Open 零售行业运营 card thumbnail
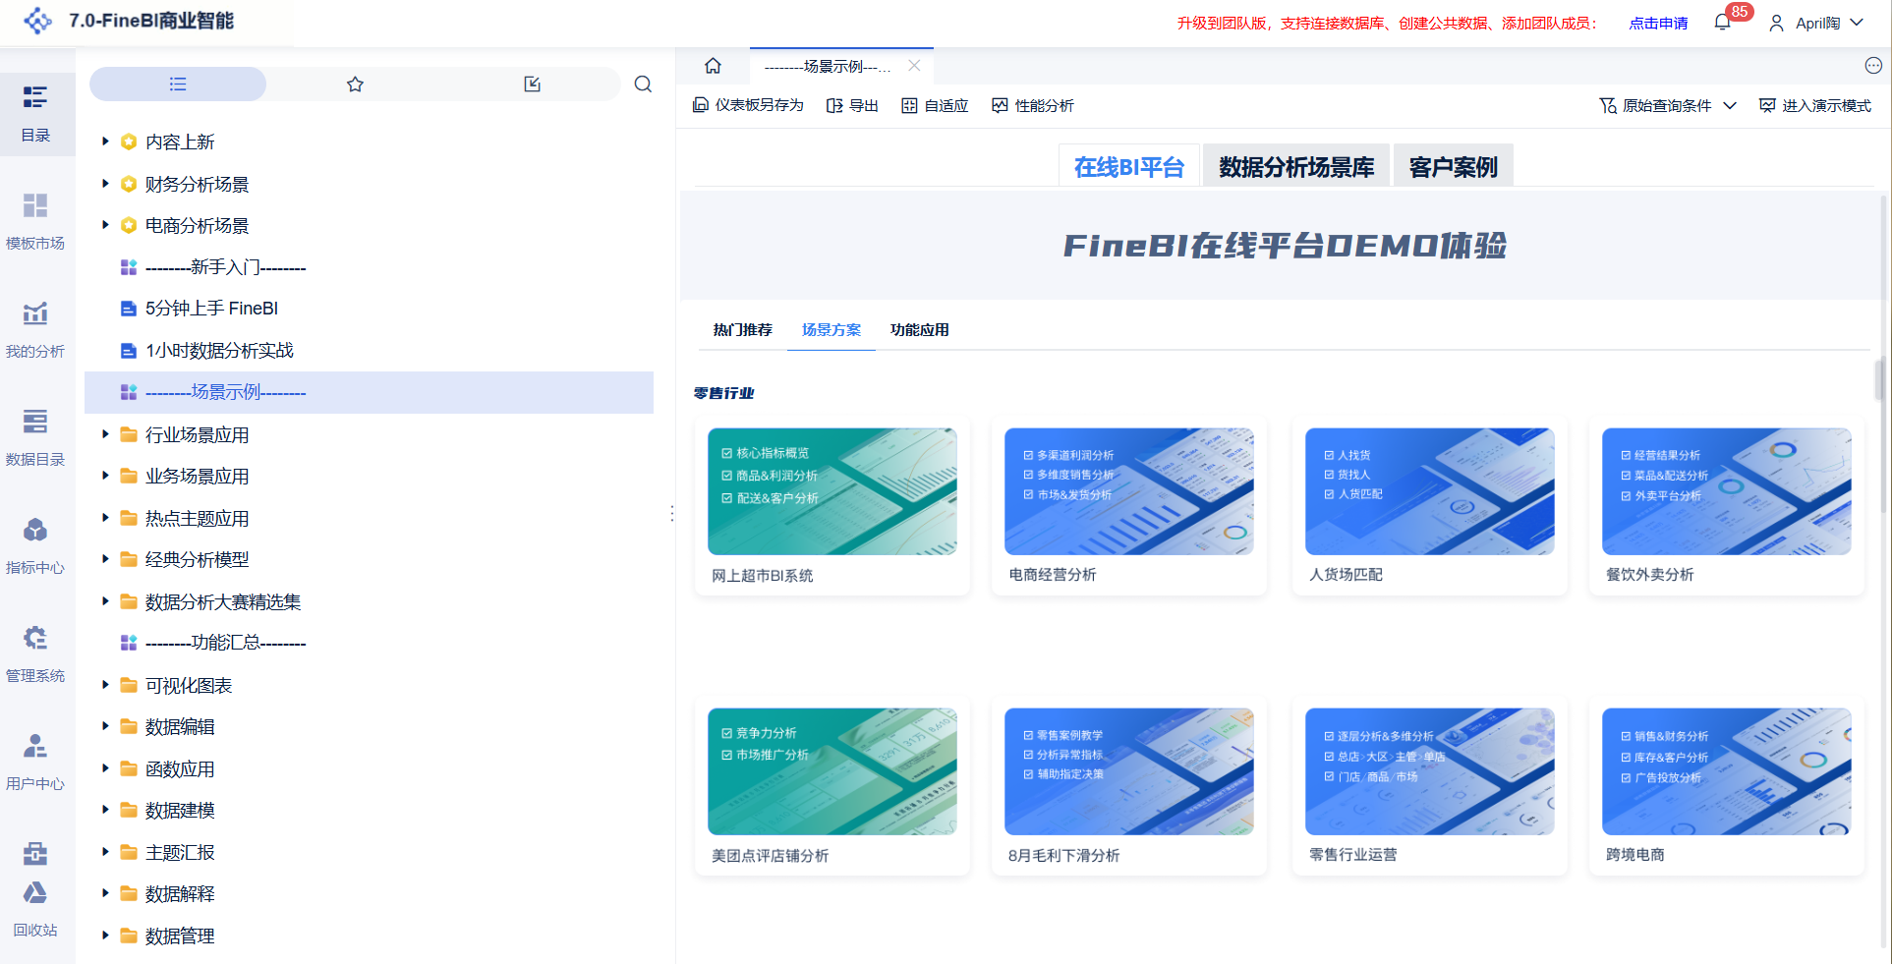The width and height of the screenshot is (1892, 964). pos(1430,771)
